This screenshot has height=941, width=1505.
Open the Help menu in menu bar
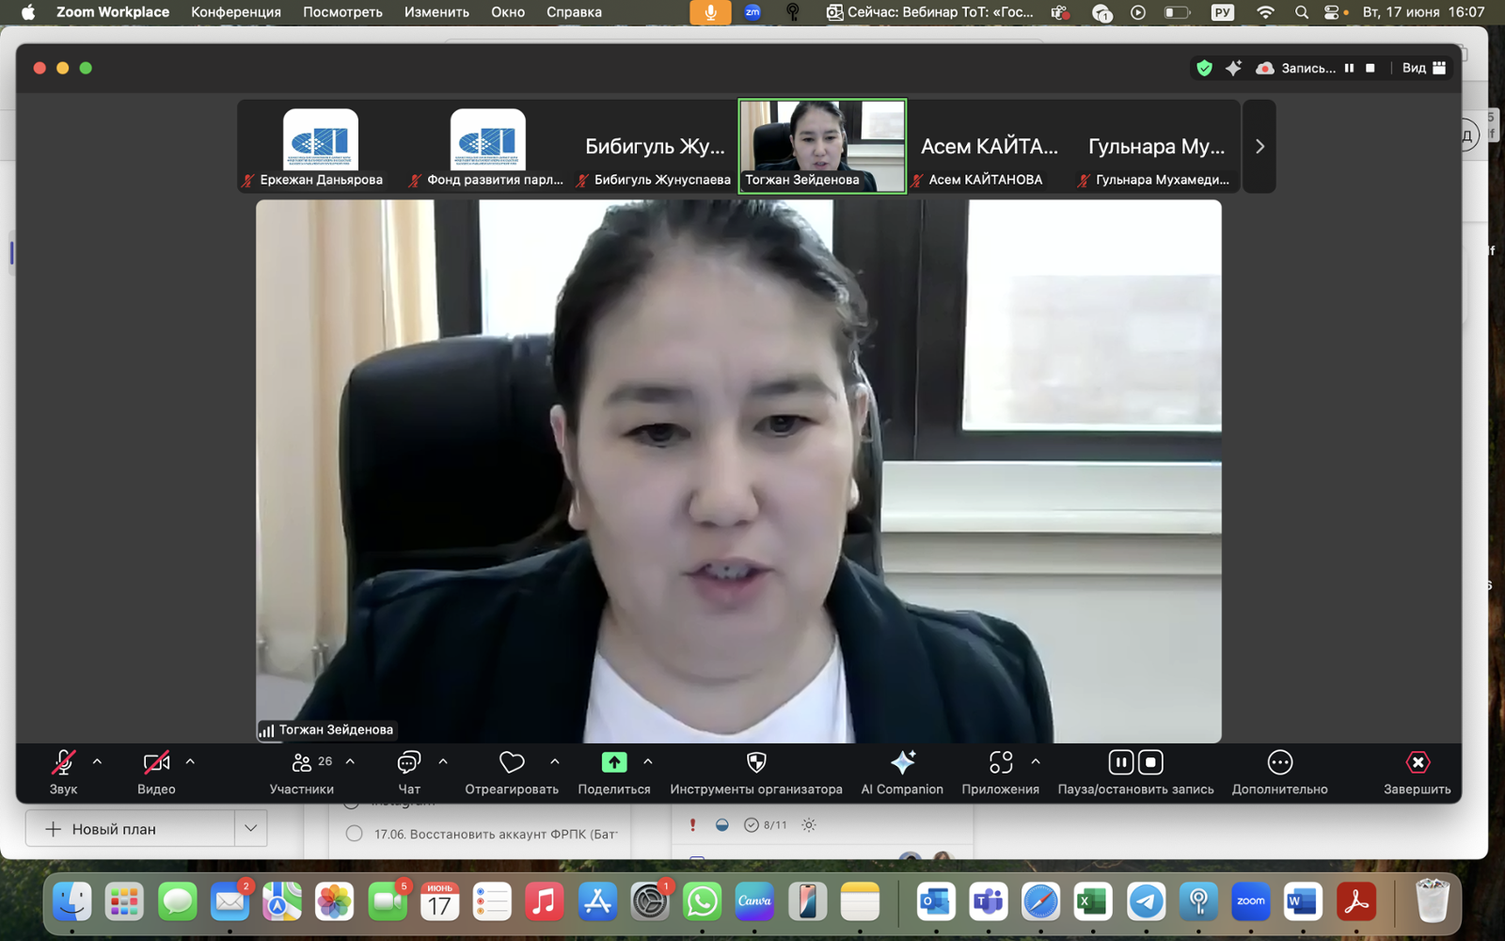tap(573, 12)
